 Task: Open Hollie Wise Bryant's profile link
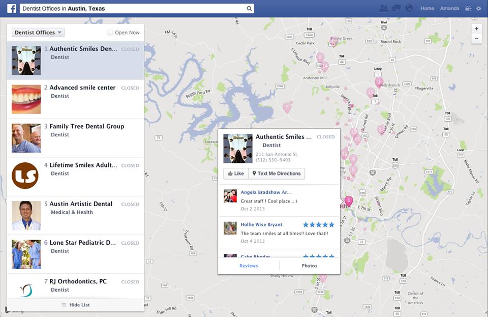pos(261,224)
